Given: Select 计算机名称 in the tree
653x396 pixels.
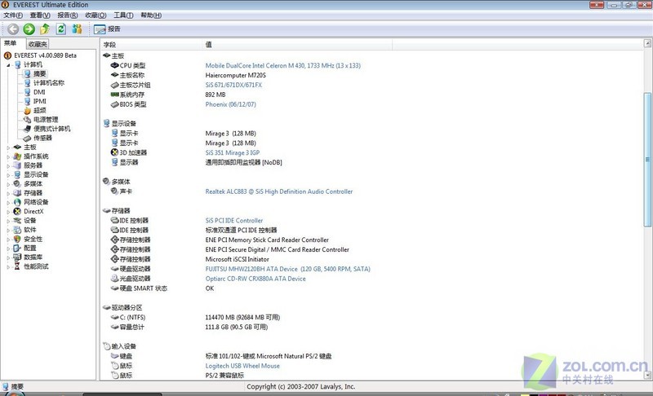Looking at the screenshot, I should click(49, 82).
